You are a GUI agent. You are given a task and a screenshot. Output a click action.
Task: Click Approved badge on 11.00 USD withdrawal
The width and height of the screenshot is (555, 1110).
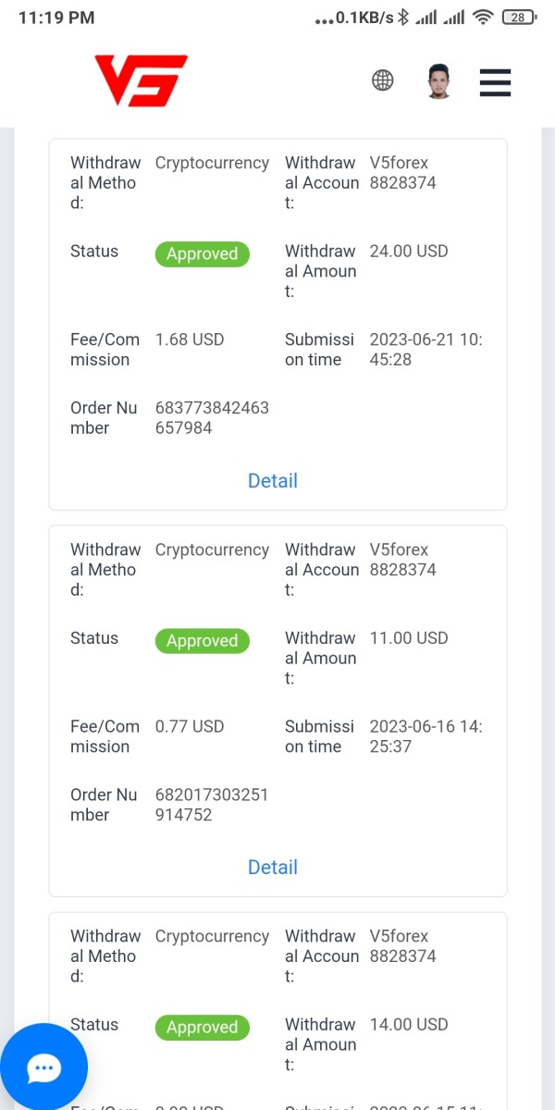[202, 641]
